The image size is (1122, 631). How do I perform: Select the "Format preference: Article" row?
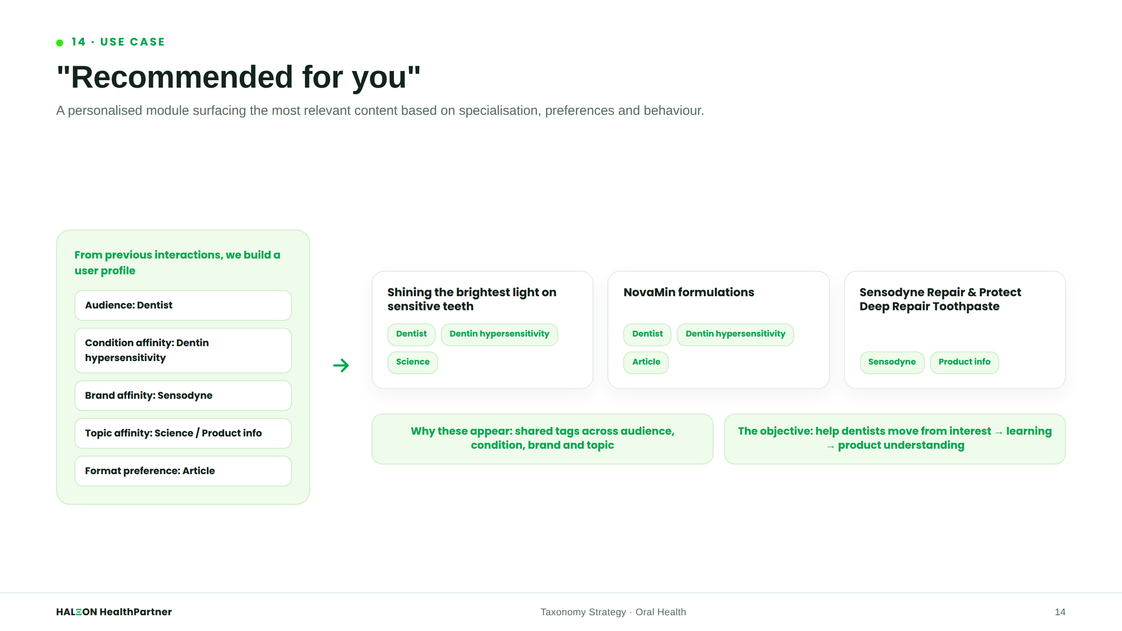[x=183, y=471]
